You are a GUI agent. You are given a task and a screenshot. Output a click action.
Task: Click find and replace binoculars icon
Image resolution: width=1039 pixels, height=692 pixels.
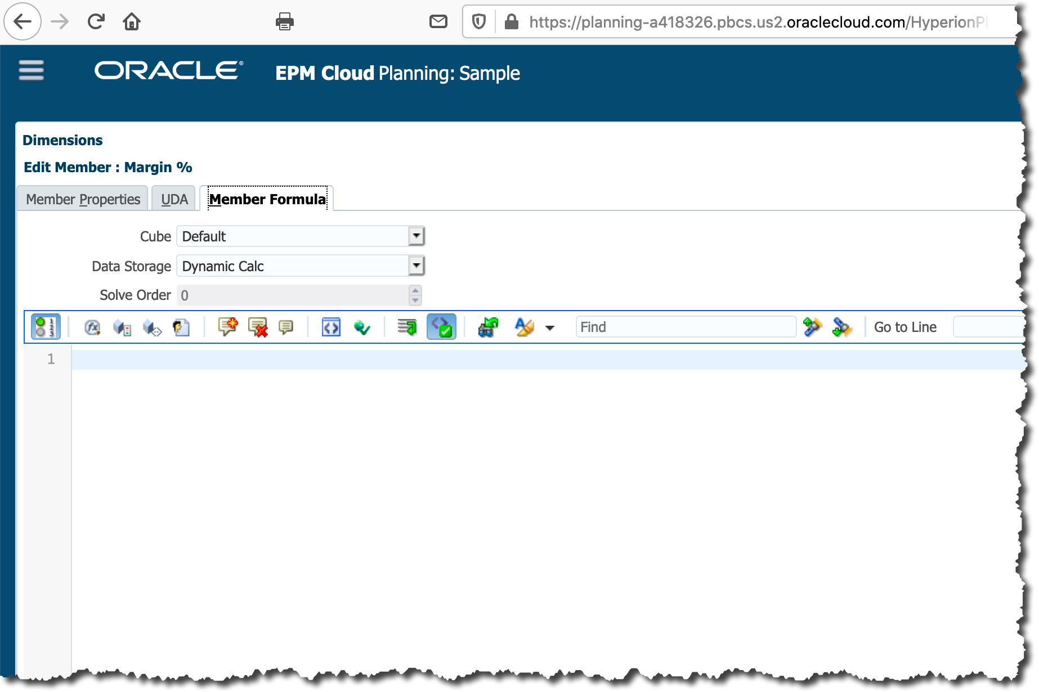[488, 327]
